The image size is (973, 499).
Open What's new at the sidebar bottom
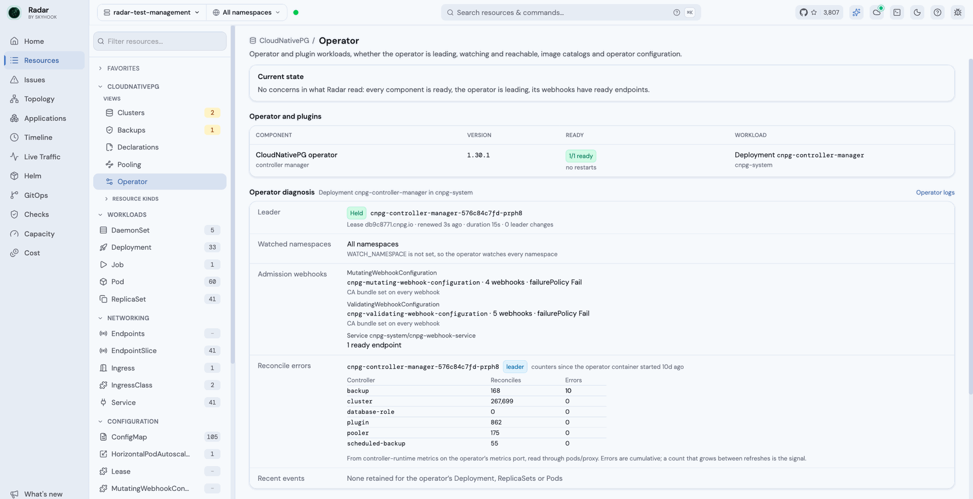coord(43,494)
